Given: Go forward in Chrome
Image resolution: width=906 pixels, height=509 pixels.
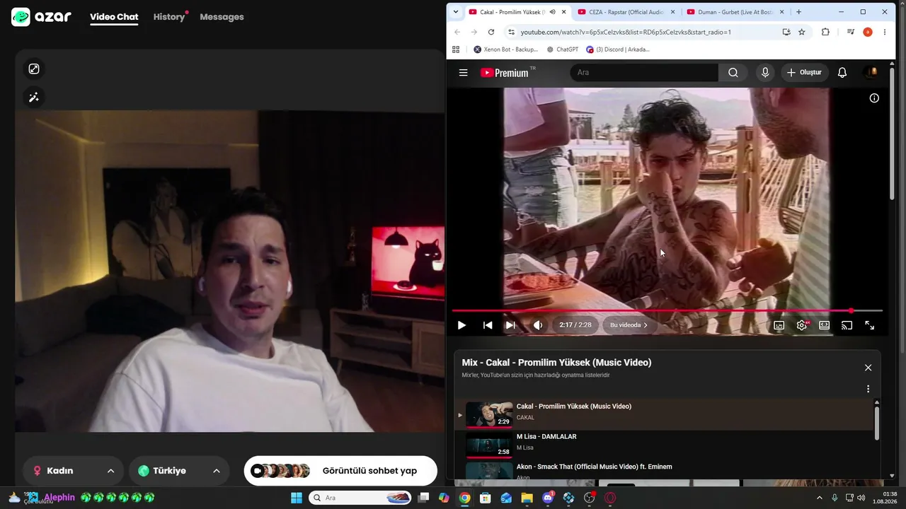Looking at the screenshot, I should click(474, 32).
